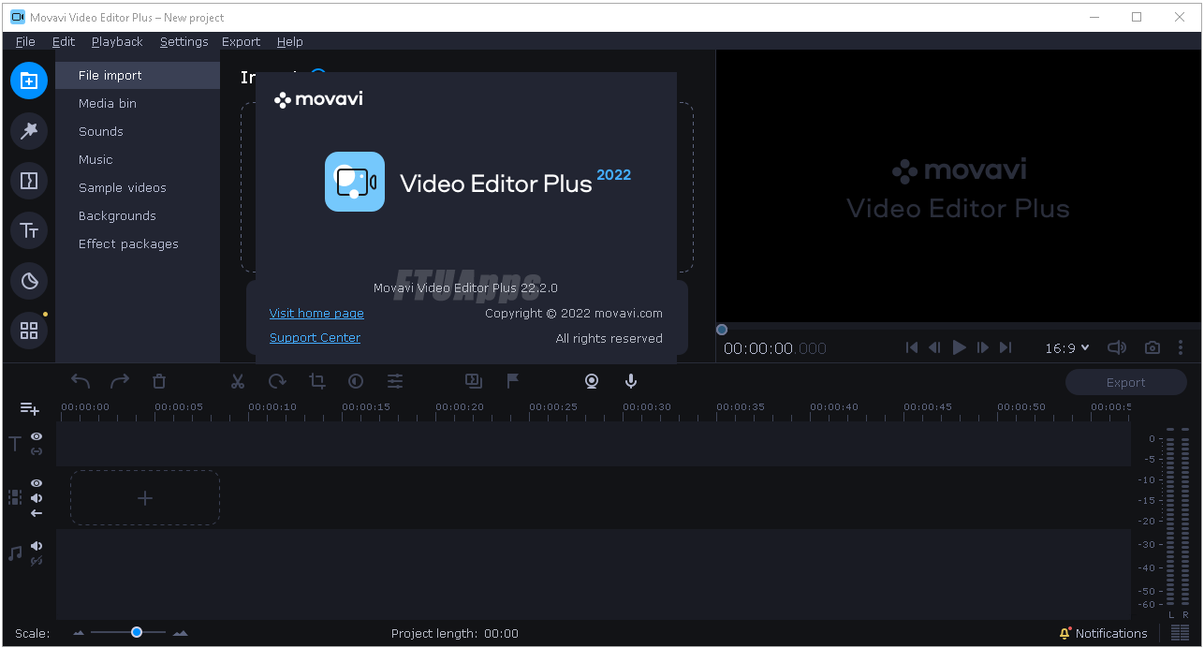The height and width of the screenshot is (648, 1204).
Task: Click the Redo arrow in timeline toolbar
Action: pyautogui.click(x=120, y=381)
